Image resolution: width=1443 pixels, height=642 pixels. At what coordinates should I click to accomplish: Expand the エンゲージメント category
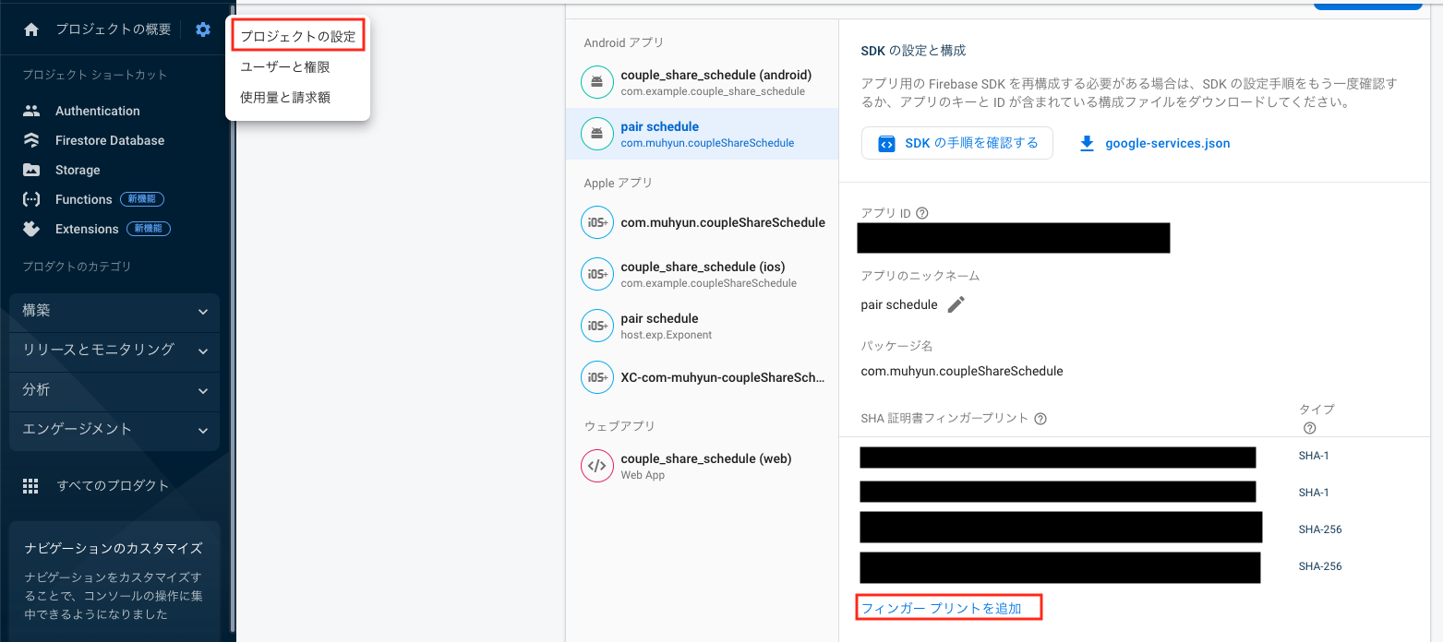(x=114, y=430)
